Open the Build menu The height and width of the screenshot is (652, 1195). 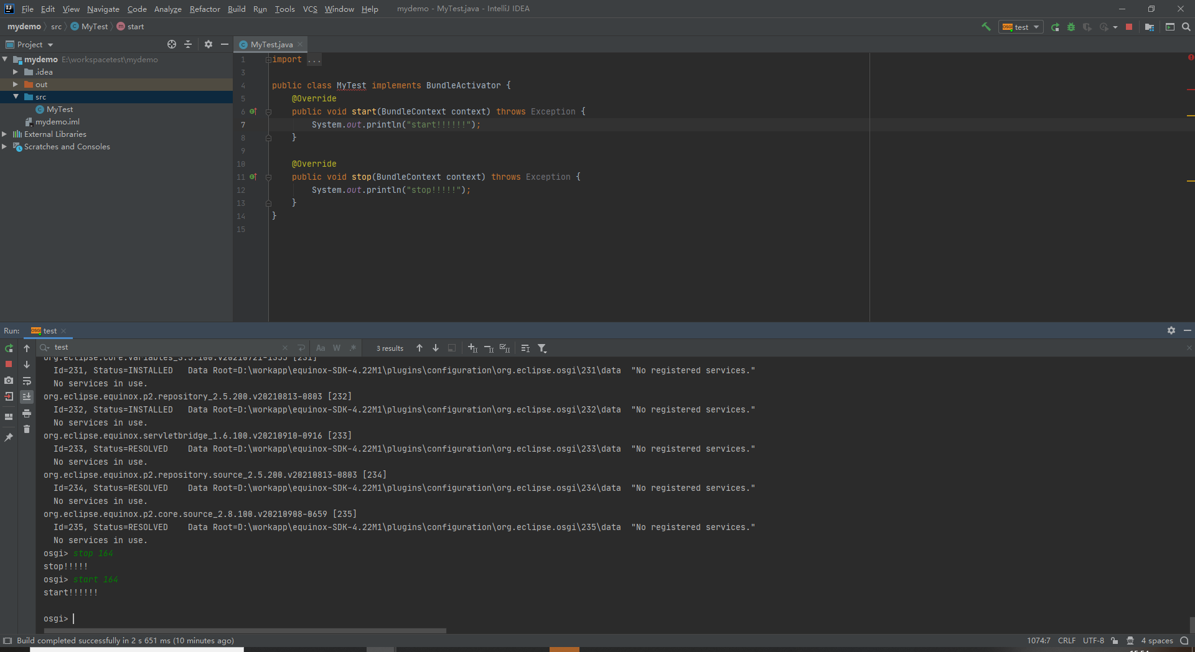point(237,9)
